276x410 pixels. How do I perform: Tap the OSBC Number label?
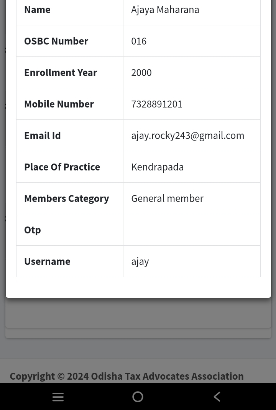[56, 41]
